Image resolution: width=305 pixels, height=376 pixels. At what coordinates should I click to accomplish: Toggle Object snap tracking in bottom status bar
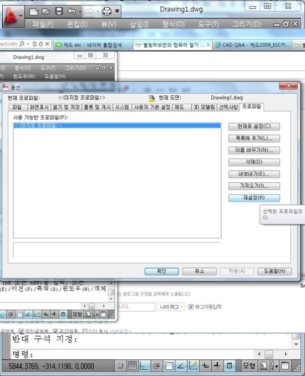(181, 365)
